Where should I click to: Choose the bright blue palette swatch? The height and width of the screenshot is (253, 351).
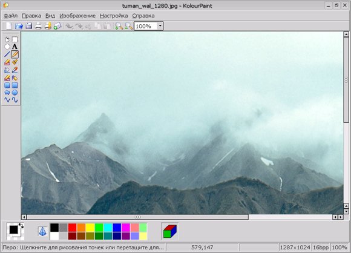117,228
